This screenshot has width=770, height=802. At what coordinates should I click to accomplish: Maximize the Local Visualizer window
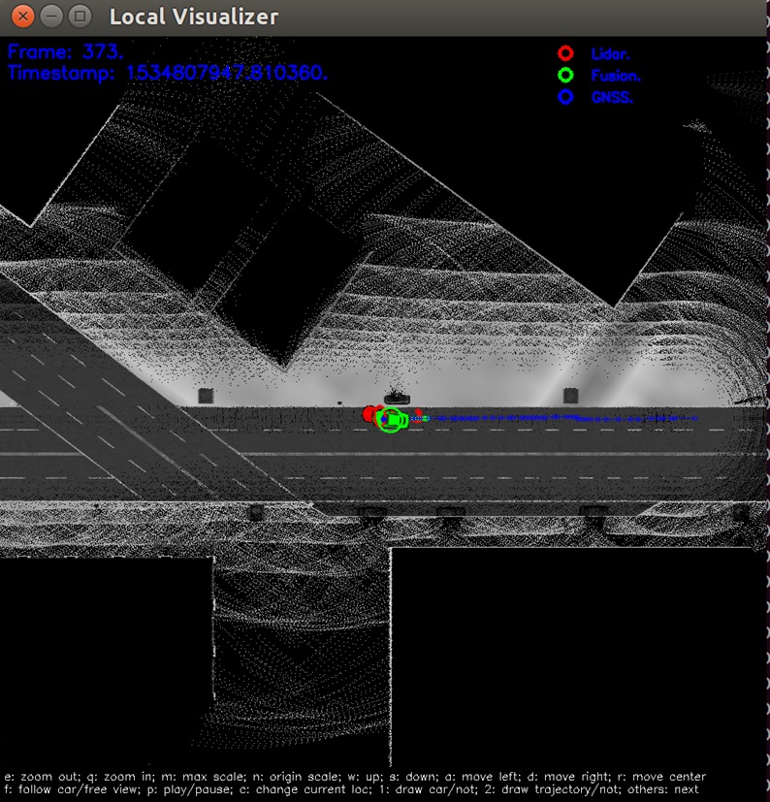coord(80,16)
